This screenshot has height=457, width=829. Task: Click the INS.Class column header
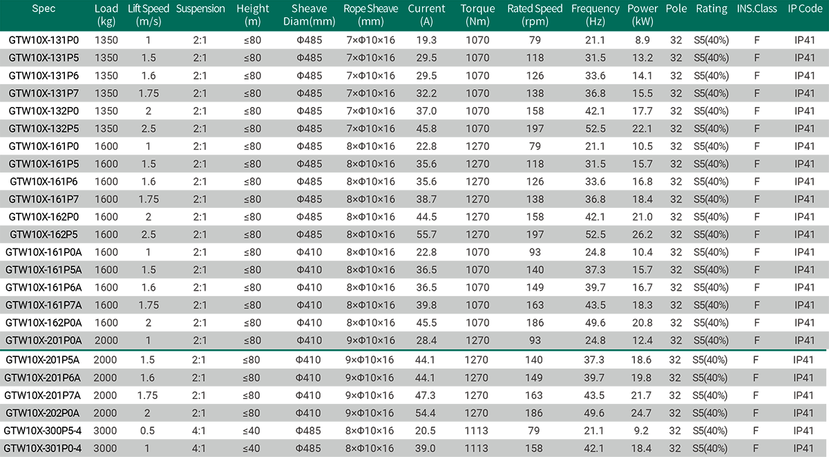(757, 9)
